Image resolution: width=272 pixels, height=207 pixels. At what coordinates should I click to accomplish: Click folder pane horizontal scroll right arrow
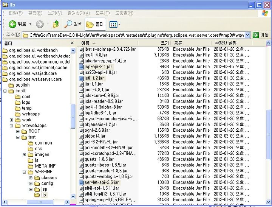(67, 202)
